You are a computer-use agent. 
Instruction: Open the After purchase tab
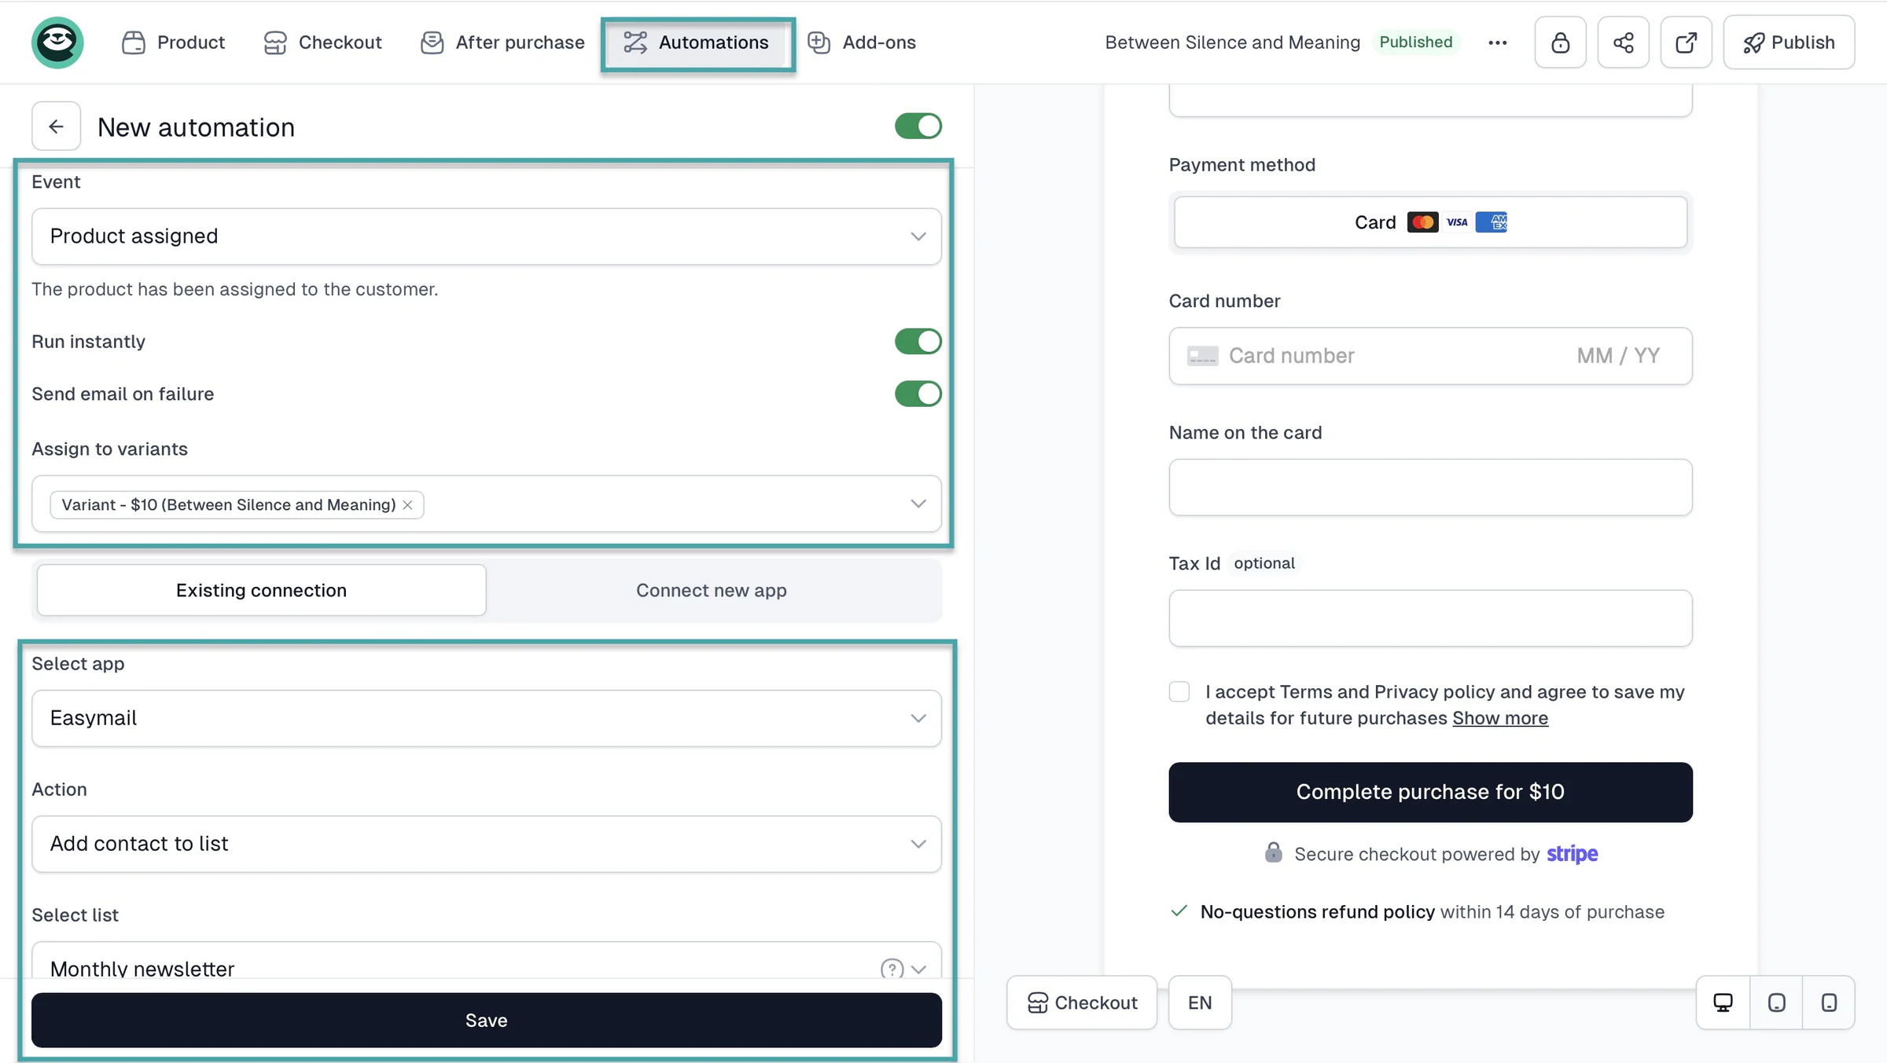click(x=502, y=42)
